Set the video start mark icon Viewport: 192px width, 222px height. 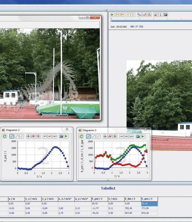coord(139,15)
